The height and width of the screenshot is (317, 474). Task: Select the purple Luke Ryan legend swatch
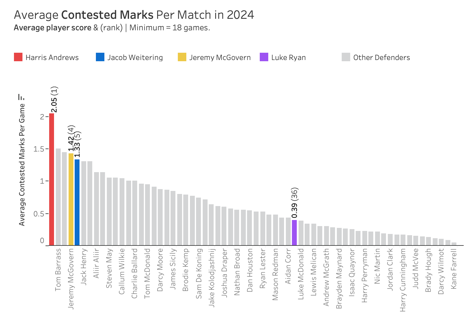pos(264,57)
